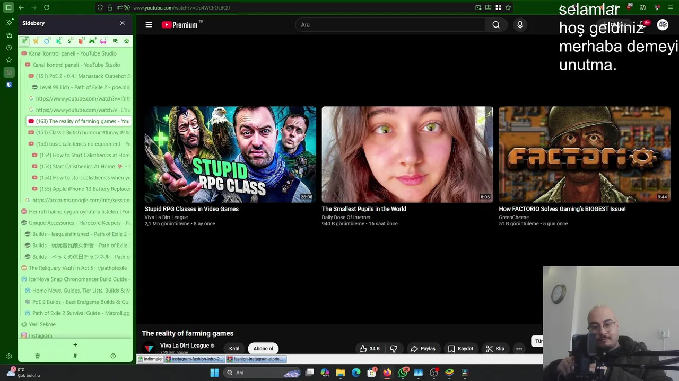Open the Sidebery game controller panel
This screenshot has height=381, width=679.
click(92, 41)
